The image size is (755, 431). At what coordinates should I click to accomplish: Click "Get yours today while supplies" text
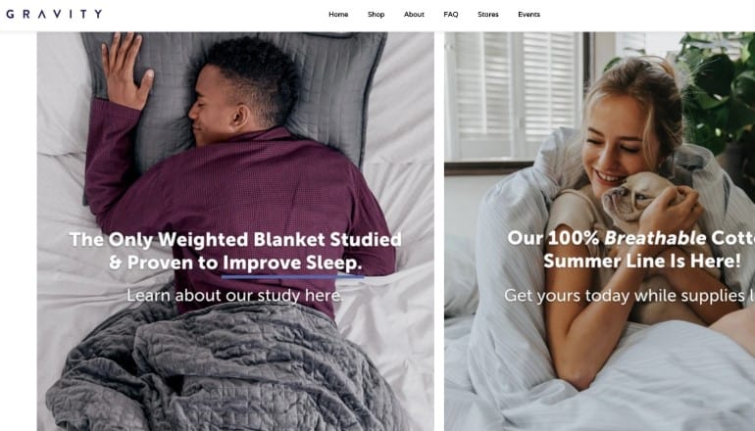[x=625, y=296]
